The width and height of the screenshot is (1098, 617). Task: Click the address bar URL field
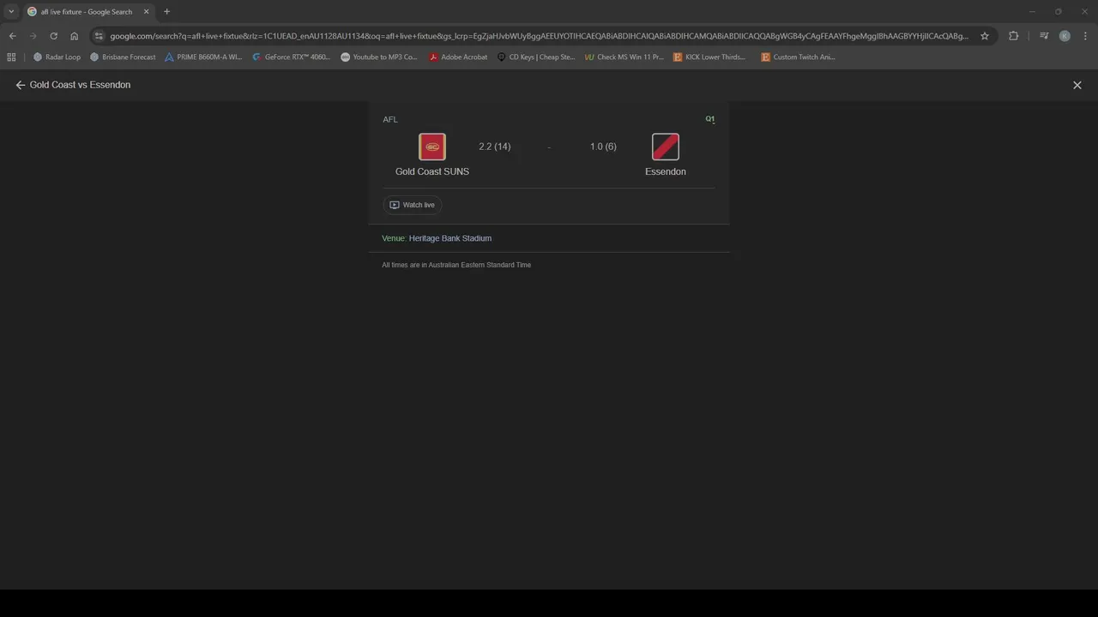[x=539, y=36]
